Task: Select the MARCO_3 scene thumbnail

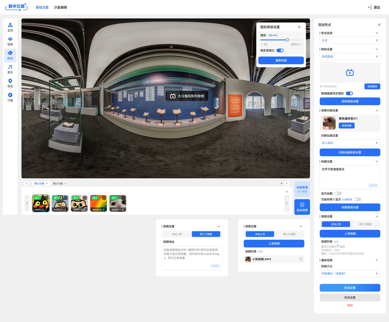Action: (x=79, y=203)
